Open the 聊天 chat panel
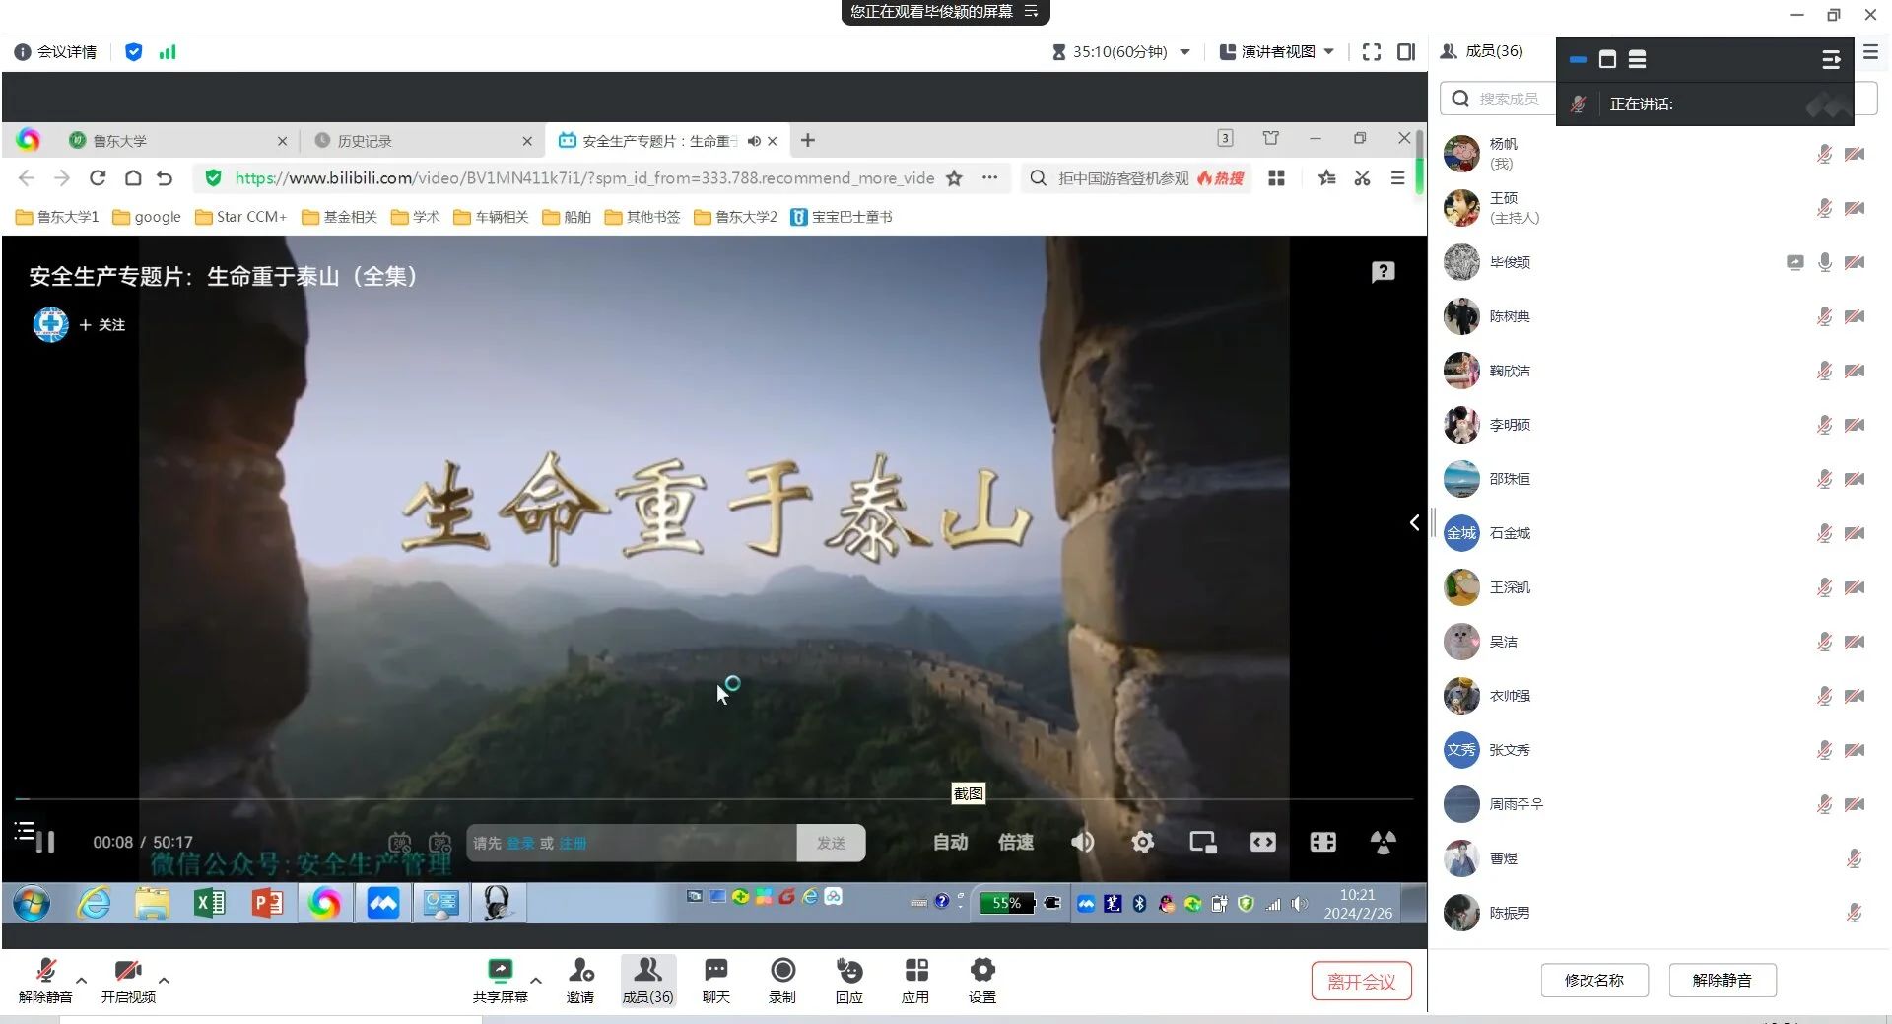The height and width of the screenshot is (1024, 1892). pos(716,981)
